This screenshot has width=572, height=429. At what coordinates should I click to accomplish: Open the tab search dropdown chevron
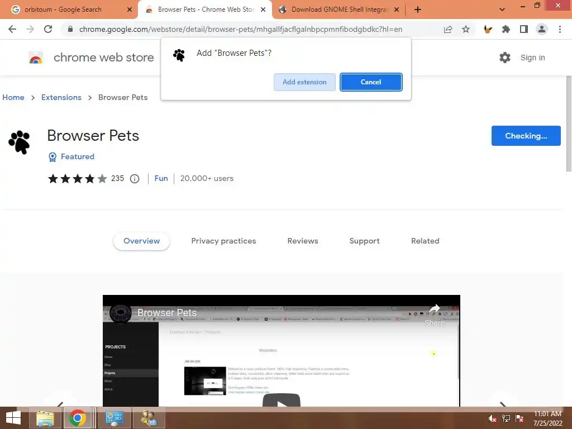click(x=502, y=9)
